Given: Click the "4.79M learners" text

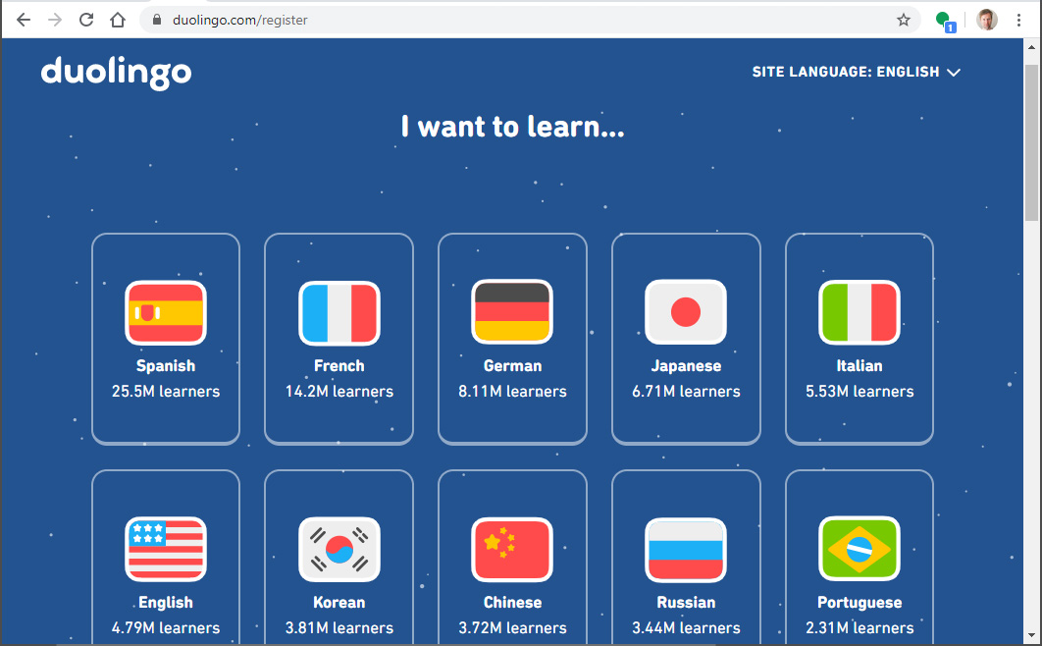Looking at the screenshot, I should click(x=166, y=628).
